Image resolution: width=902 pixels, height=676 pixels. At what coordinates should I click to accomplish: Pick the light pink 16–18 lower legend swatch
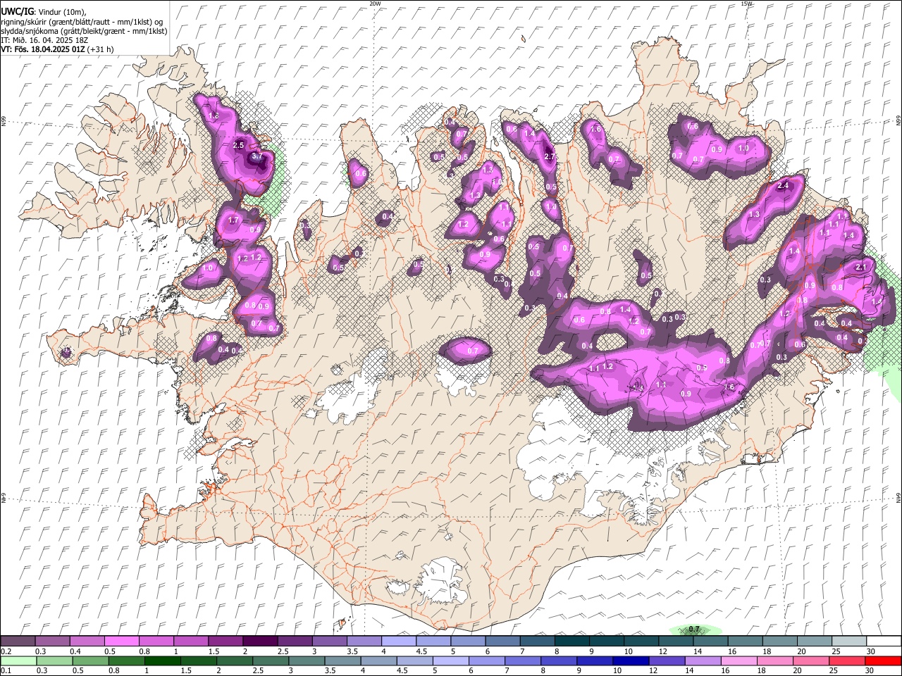[x=738, y=661]
